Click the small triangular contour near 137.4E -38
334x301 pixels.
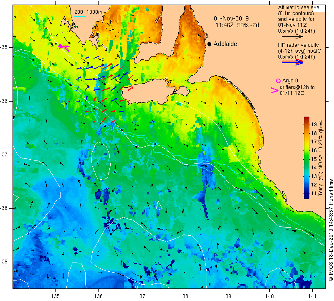[x=159, y=206]
